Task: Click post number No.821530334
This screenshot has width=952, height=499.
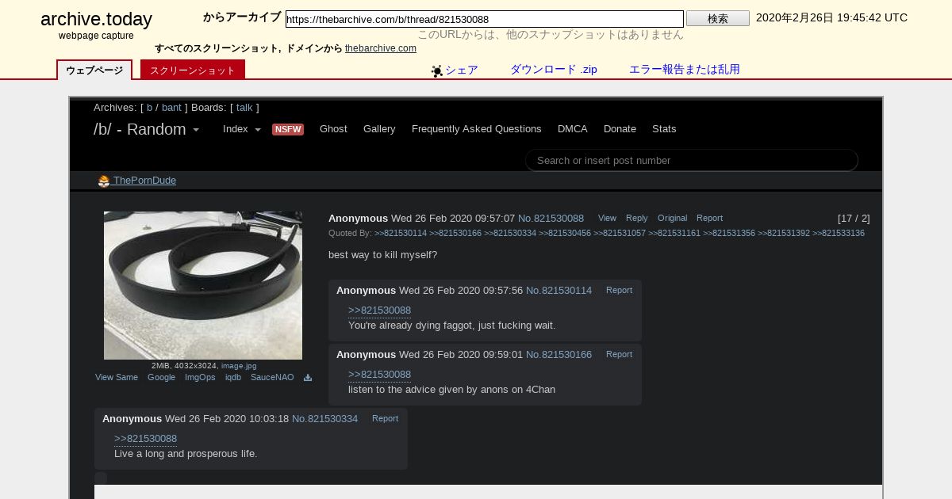Action: 324,419
